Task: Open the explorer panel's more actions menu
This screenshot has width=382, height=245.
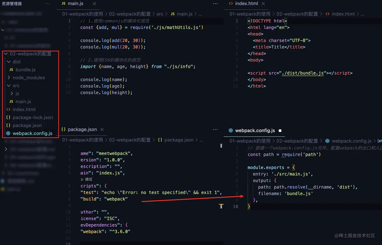Action: coord(47,4)
